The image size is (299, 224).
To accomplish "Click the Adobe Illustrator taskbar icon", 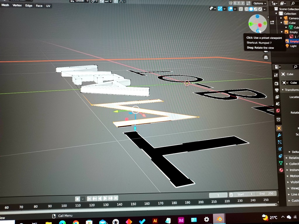I will coord(155,220).
